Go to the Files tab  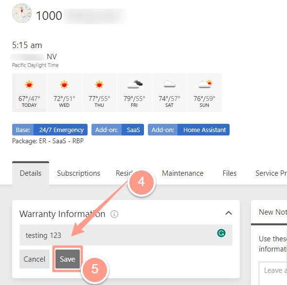click(230, 173)
